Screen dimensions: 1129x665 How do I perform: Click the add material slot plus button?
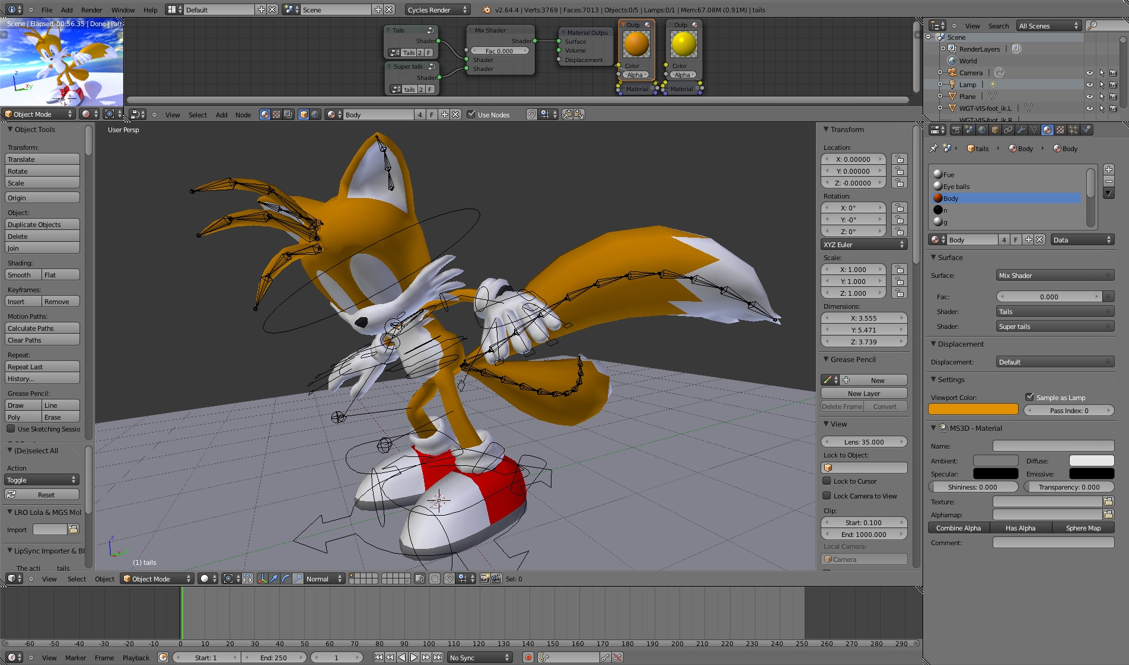(x=1108, y=170)
